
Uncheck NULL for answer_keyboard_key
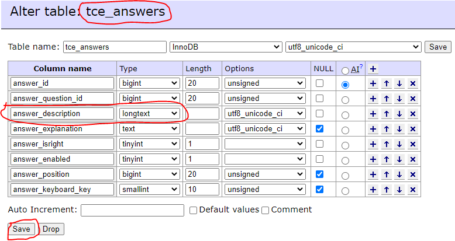[319, 189]
